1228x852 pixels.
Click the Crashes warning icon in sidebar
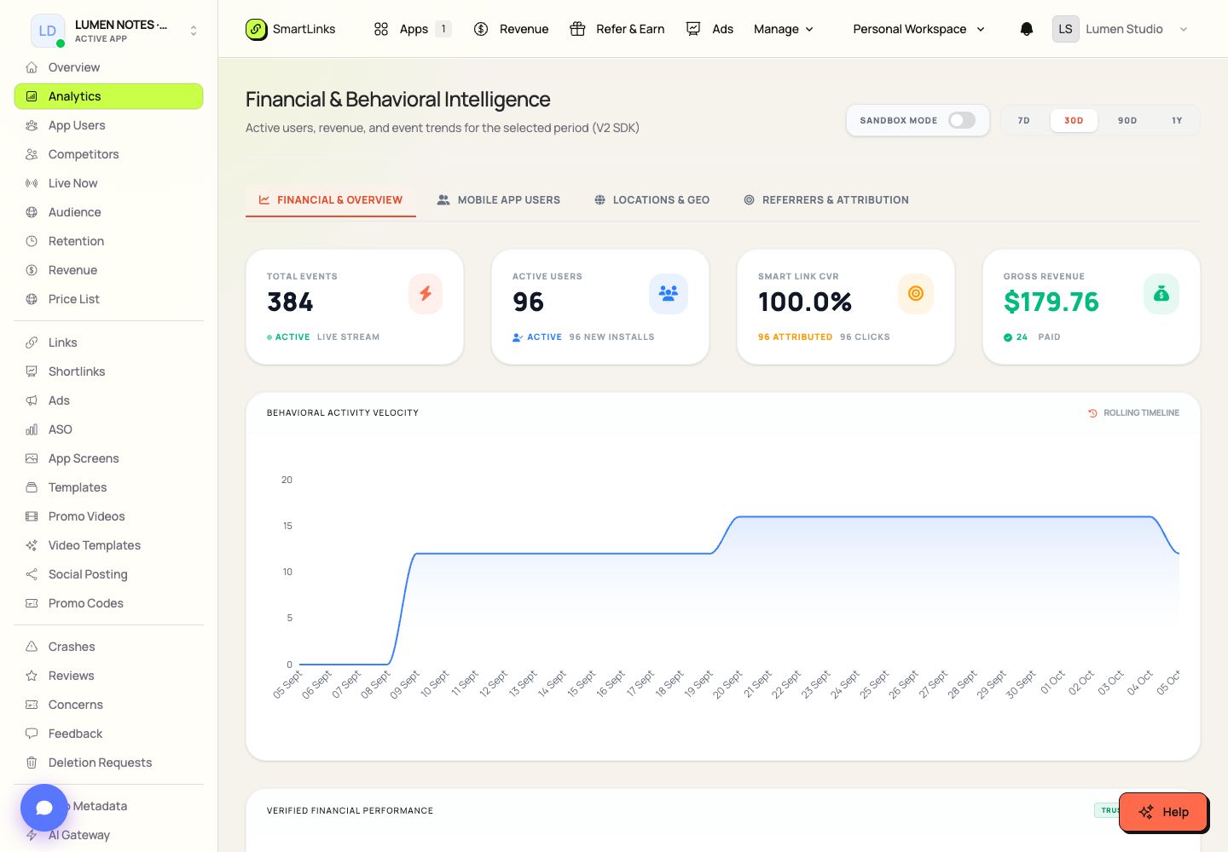pyautogui.click(x=32, y=647)
